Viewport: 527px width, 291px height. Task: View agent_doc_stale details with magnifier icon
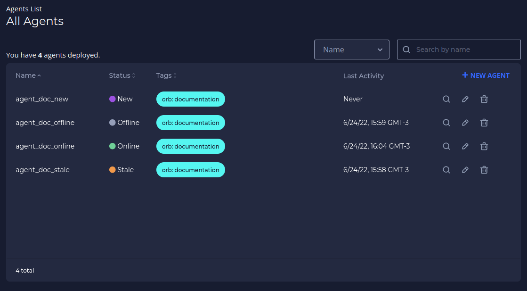(446, 170)
